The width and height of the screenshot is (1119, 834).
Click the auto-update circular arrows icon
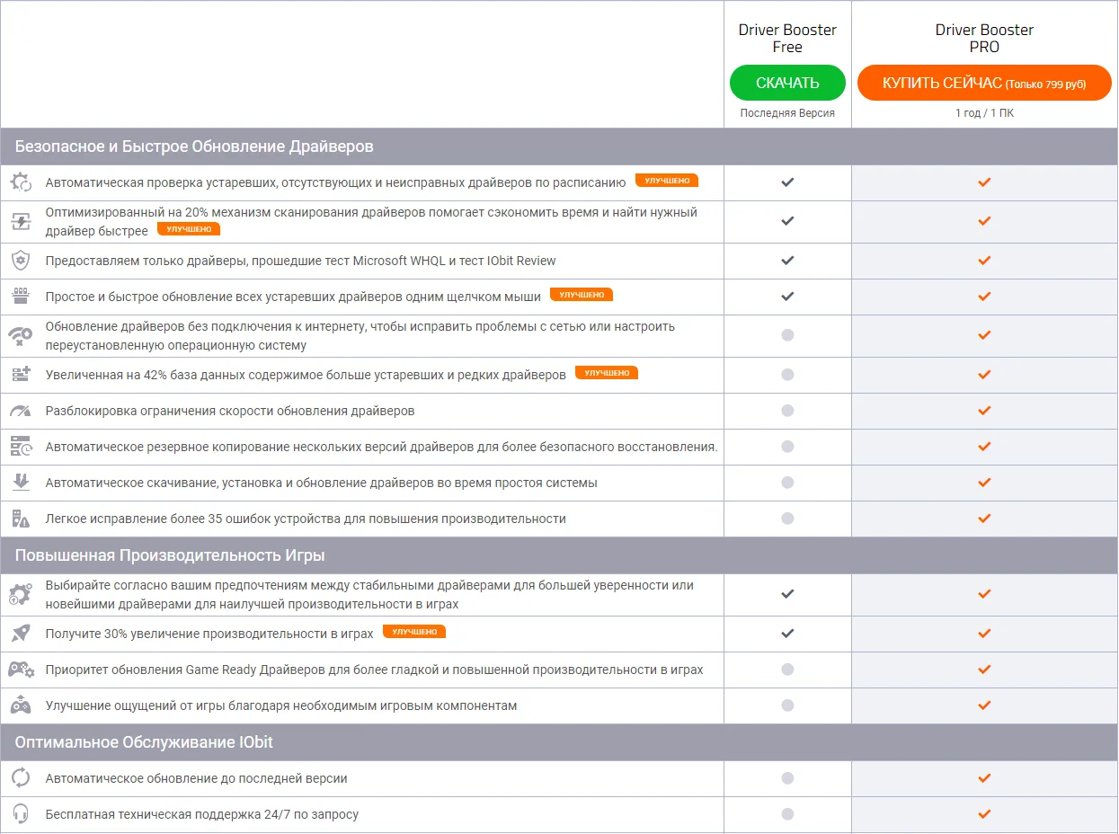tap(21, 779)
